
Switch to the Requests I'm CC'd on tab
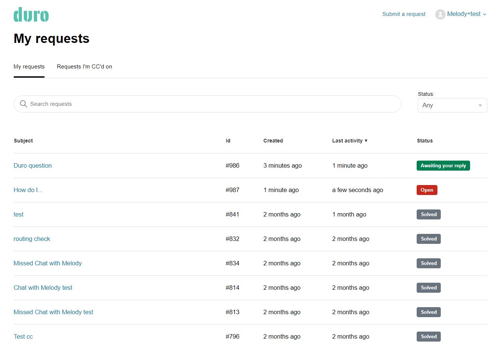[x=84, y=67]
